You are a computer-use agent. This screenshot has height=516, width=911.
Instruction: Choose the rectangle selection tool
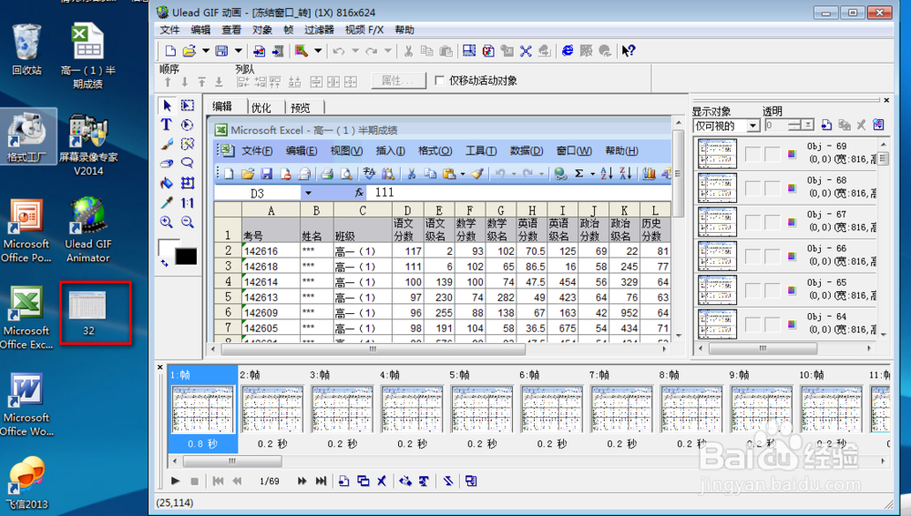coord(187,105)
